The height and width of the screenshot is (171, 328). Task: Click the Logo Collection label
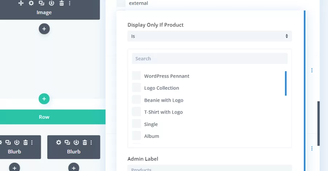point(162,88)
